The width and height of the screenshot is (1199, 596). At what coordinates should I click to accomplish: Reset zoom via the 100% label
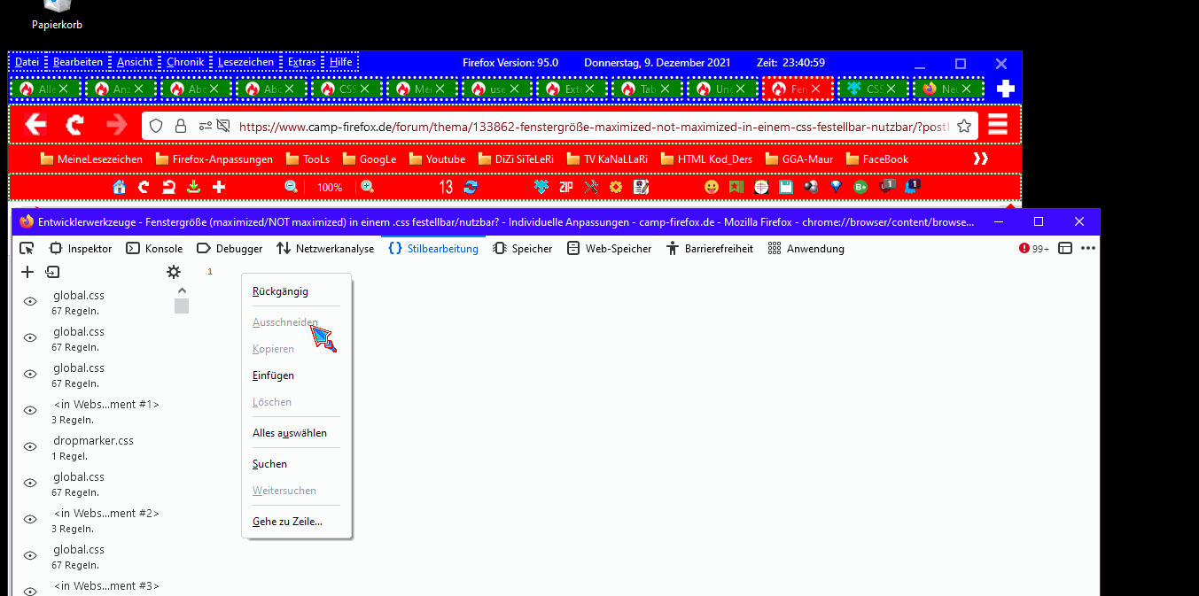click(330, 188)
